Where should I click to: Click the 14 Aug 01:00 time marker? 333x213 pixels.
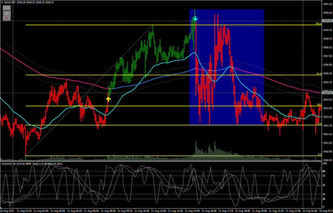click(x=309, y=211)
